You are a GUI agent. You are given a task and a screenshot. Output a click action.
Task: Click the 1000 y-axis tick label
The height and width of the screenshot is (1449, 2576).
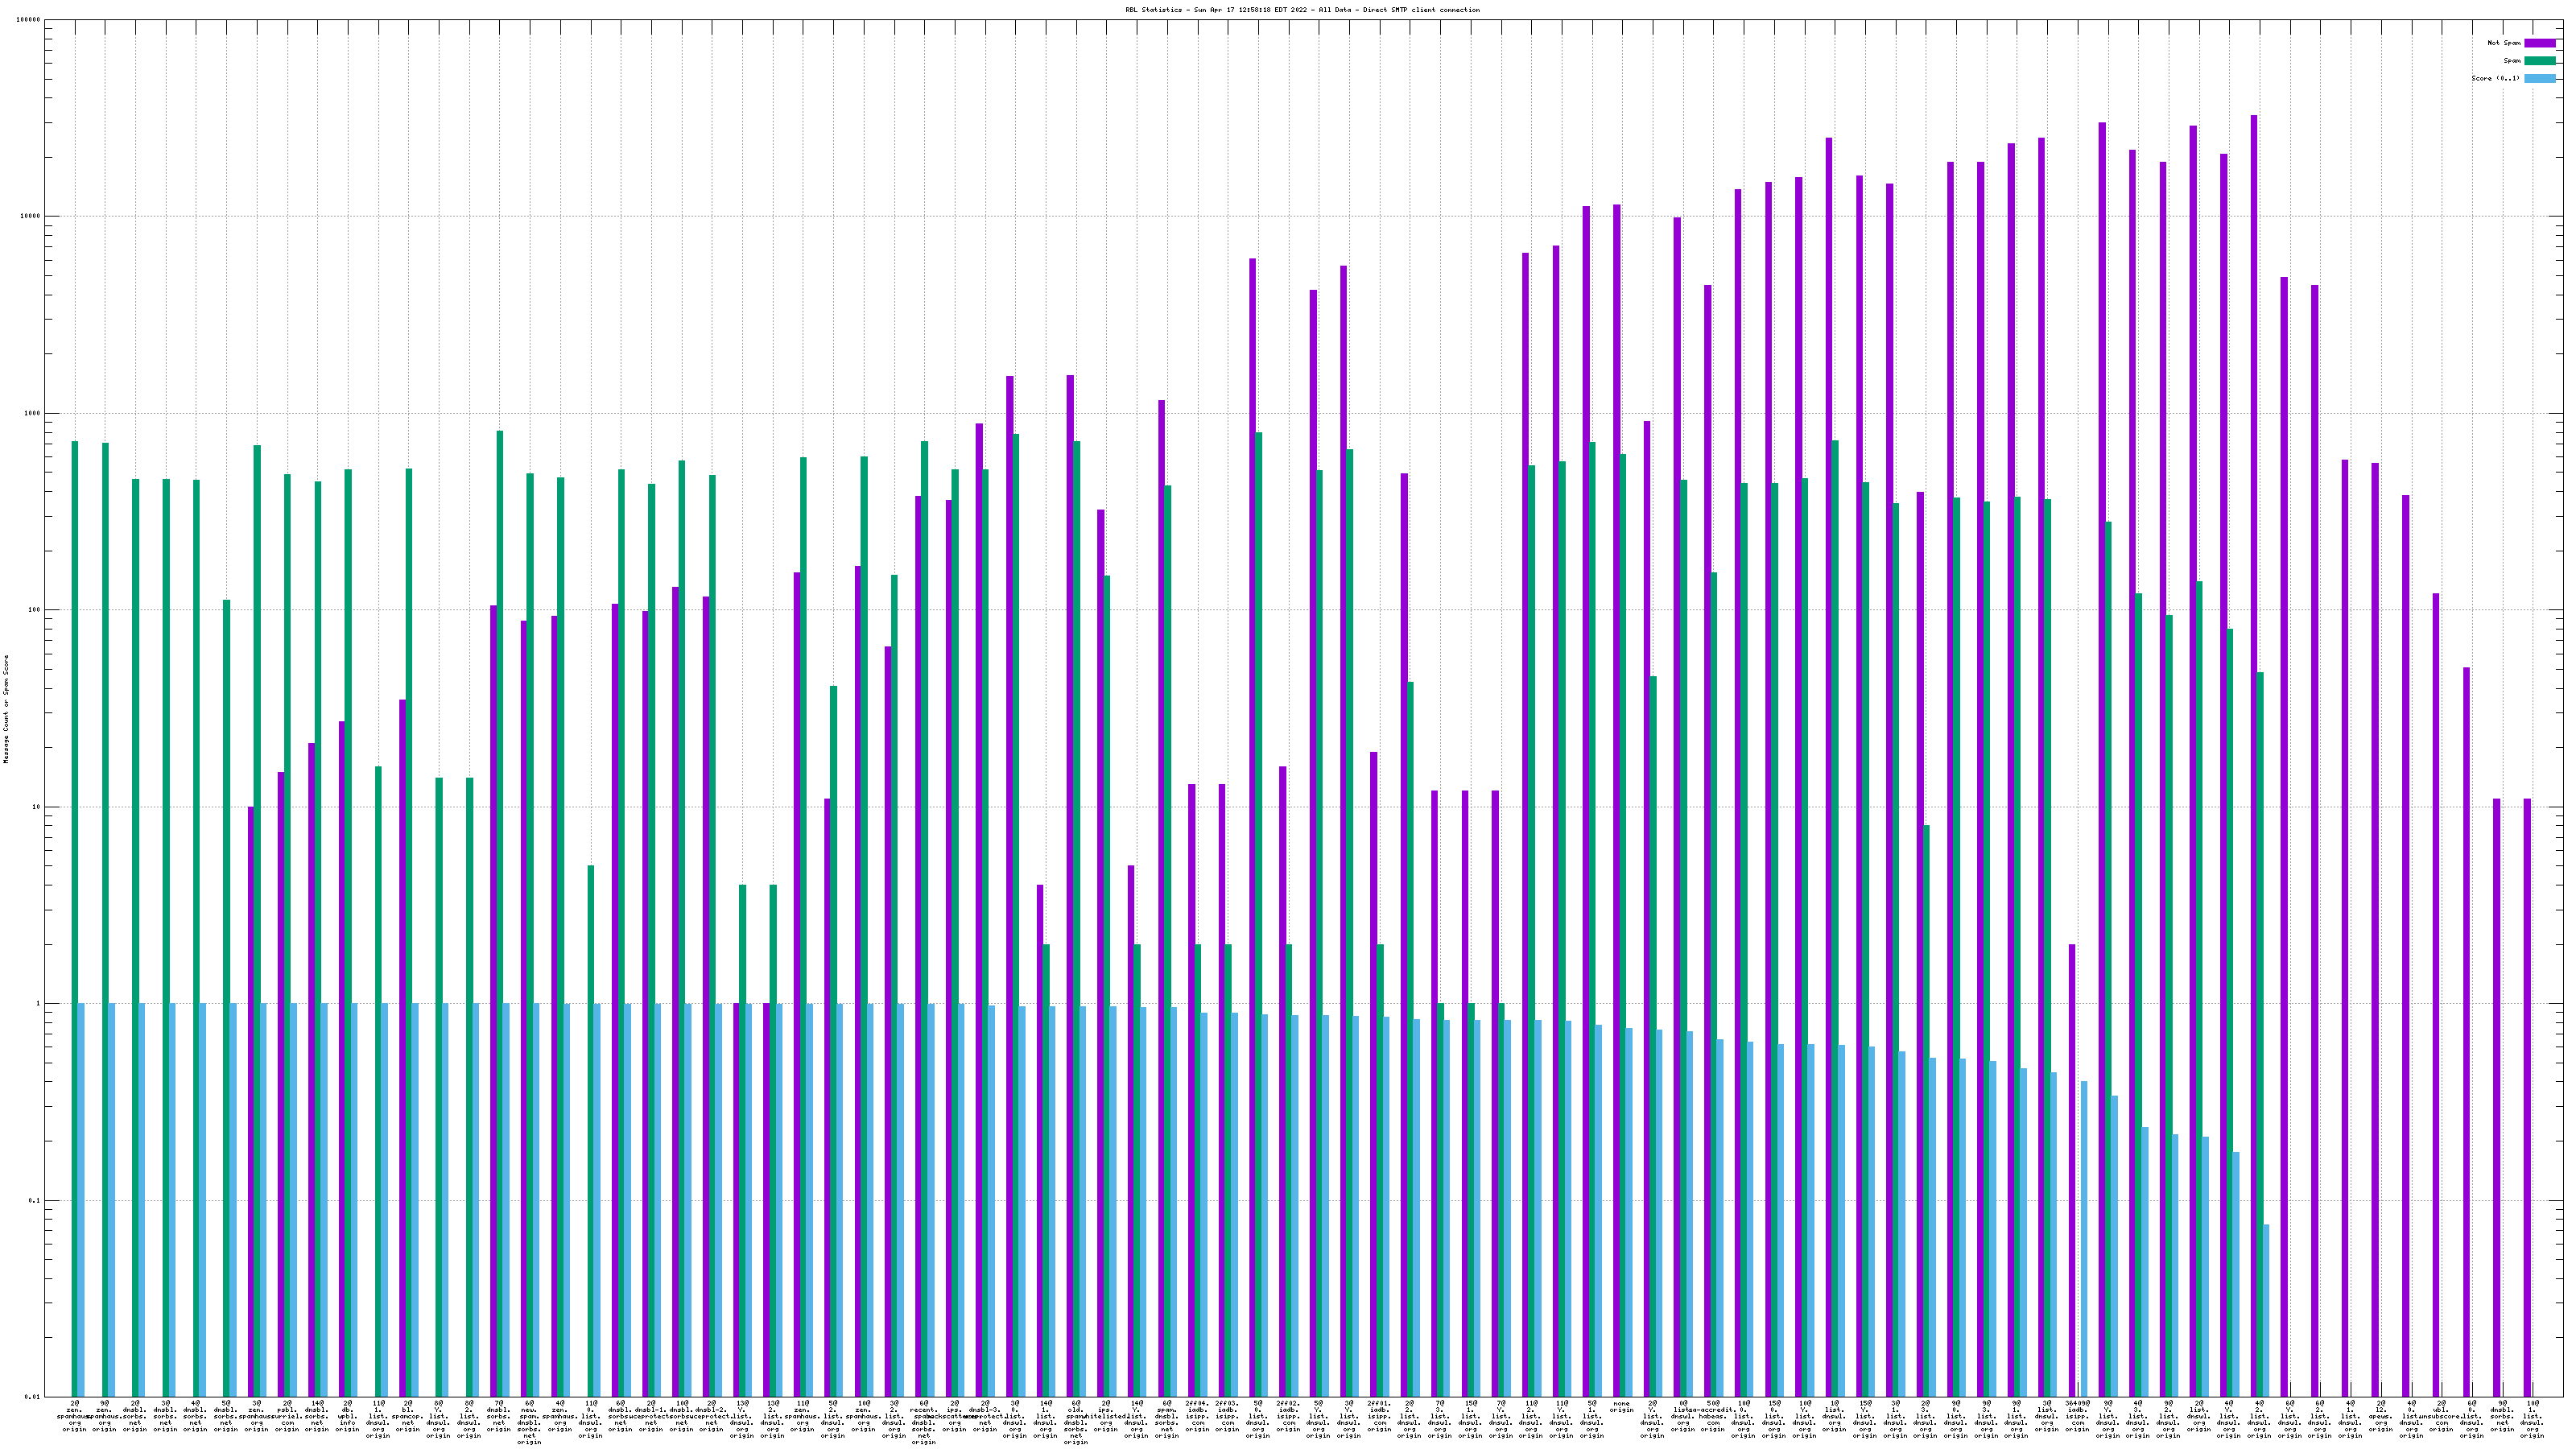click(x=33, y=413)
